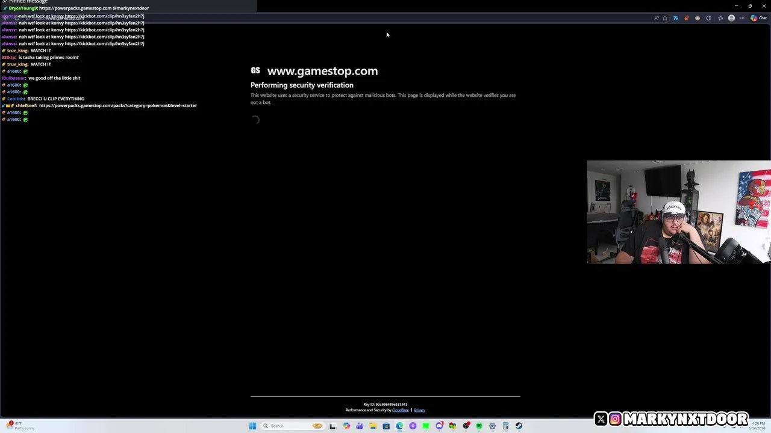The image size is (771, 433).
Task: Click the Ray ID text in footer
Action: pyautogui.click(x=385, y=404)
